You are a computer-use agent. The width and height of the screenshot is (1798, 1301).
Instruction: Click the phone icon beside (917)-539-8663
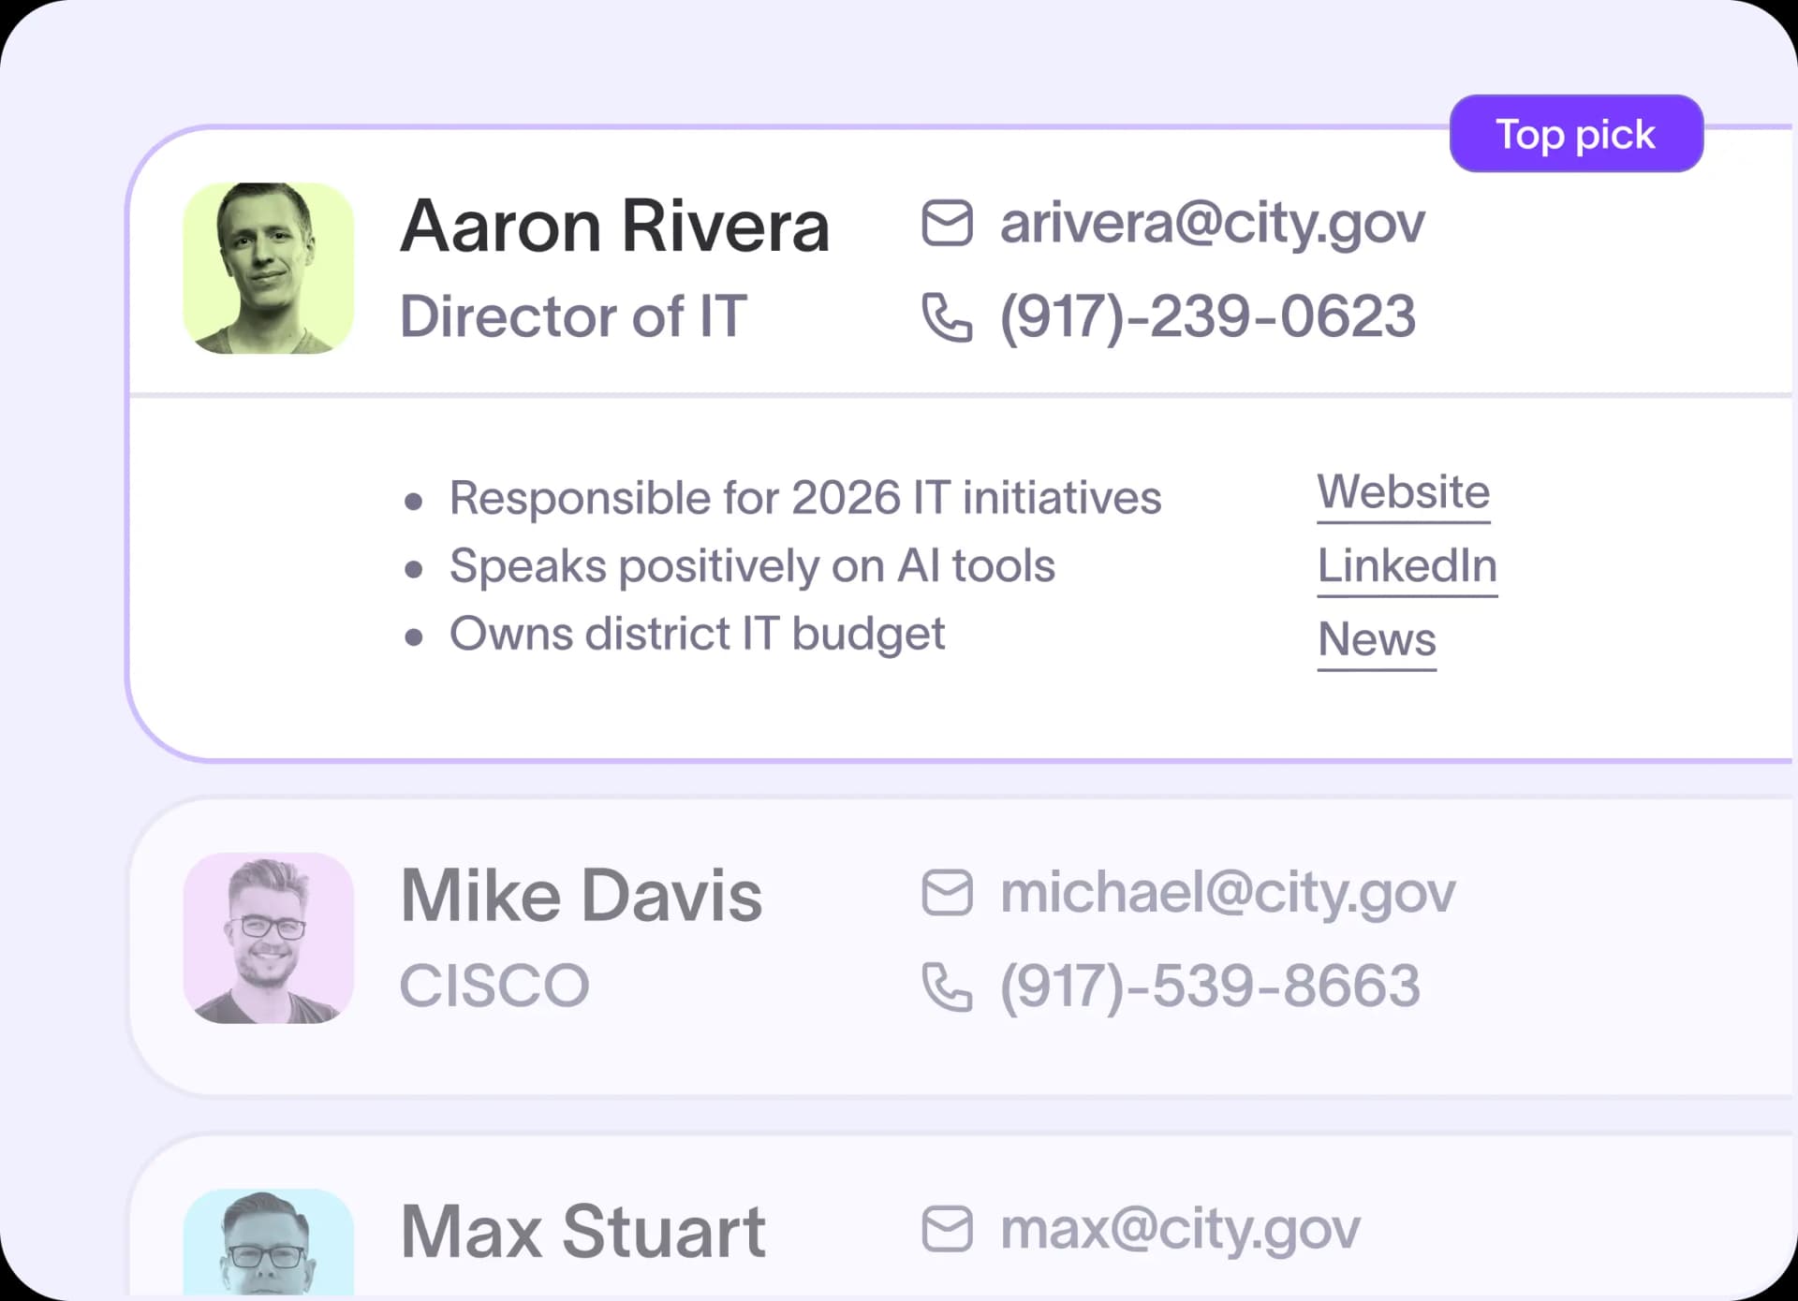point(947,987)
